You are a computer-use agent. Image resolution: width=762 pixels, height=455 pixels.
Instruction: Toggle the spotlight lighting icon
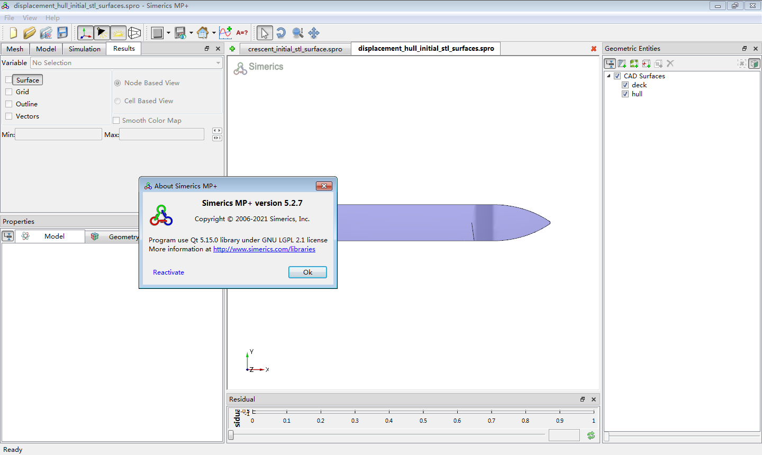pyautogui.click(x=102, y=33)
